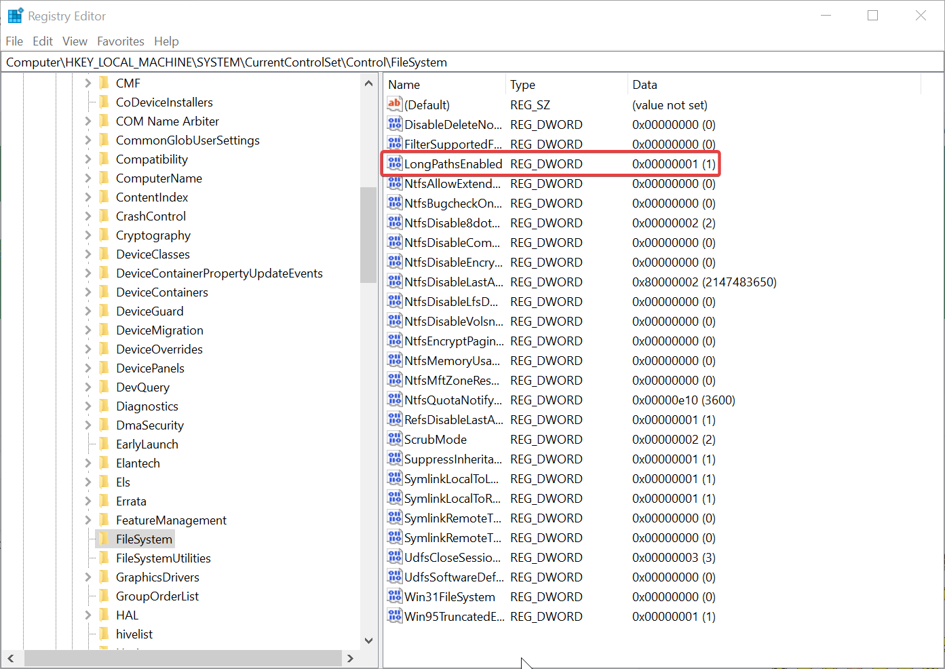Click the hivelist folder icon
Screen dimensions: 945x669
(x=104, y=634)
